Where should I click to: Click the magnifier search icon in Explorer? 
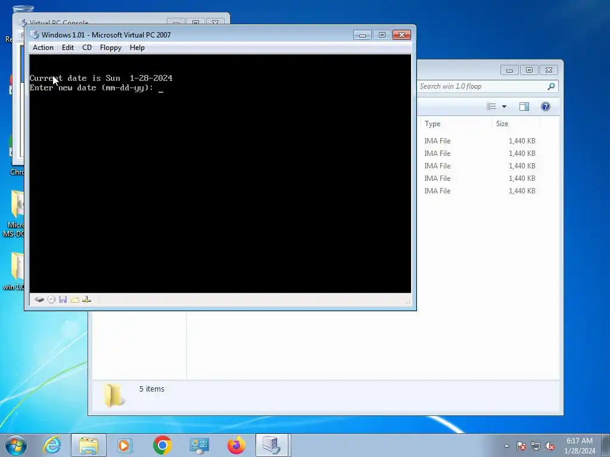point(551,86)
